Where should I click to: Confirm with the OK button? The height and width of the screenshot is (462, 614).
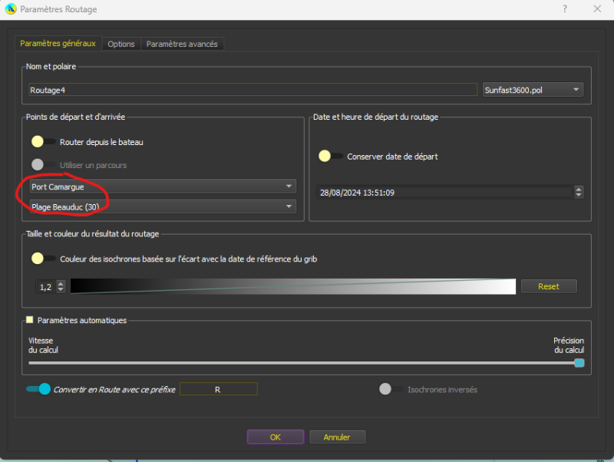click(x=276, y=437)
